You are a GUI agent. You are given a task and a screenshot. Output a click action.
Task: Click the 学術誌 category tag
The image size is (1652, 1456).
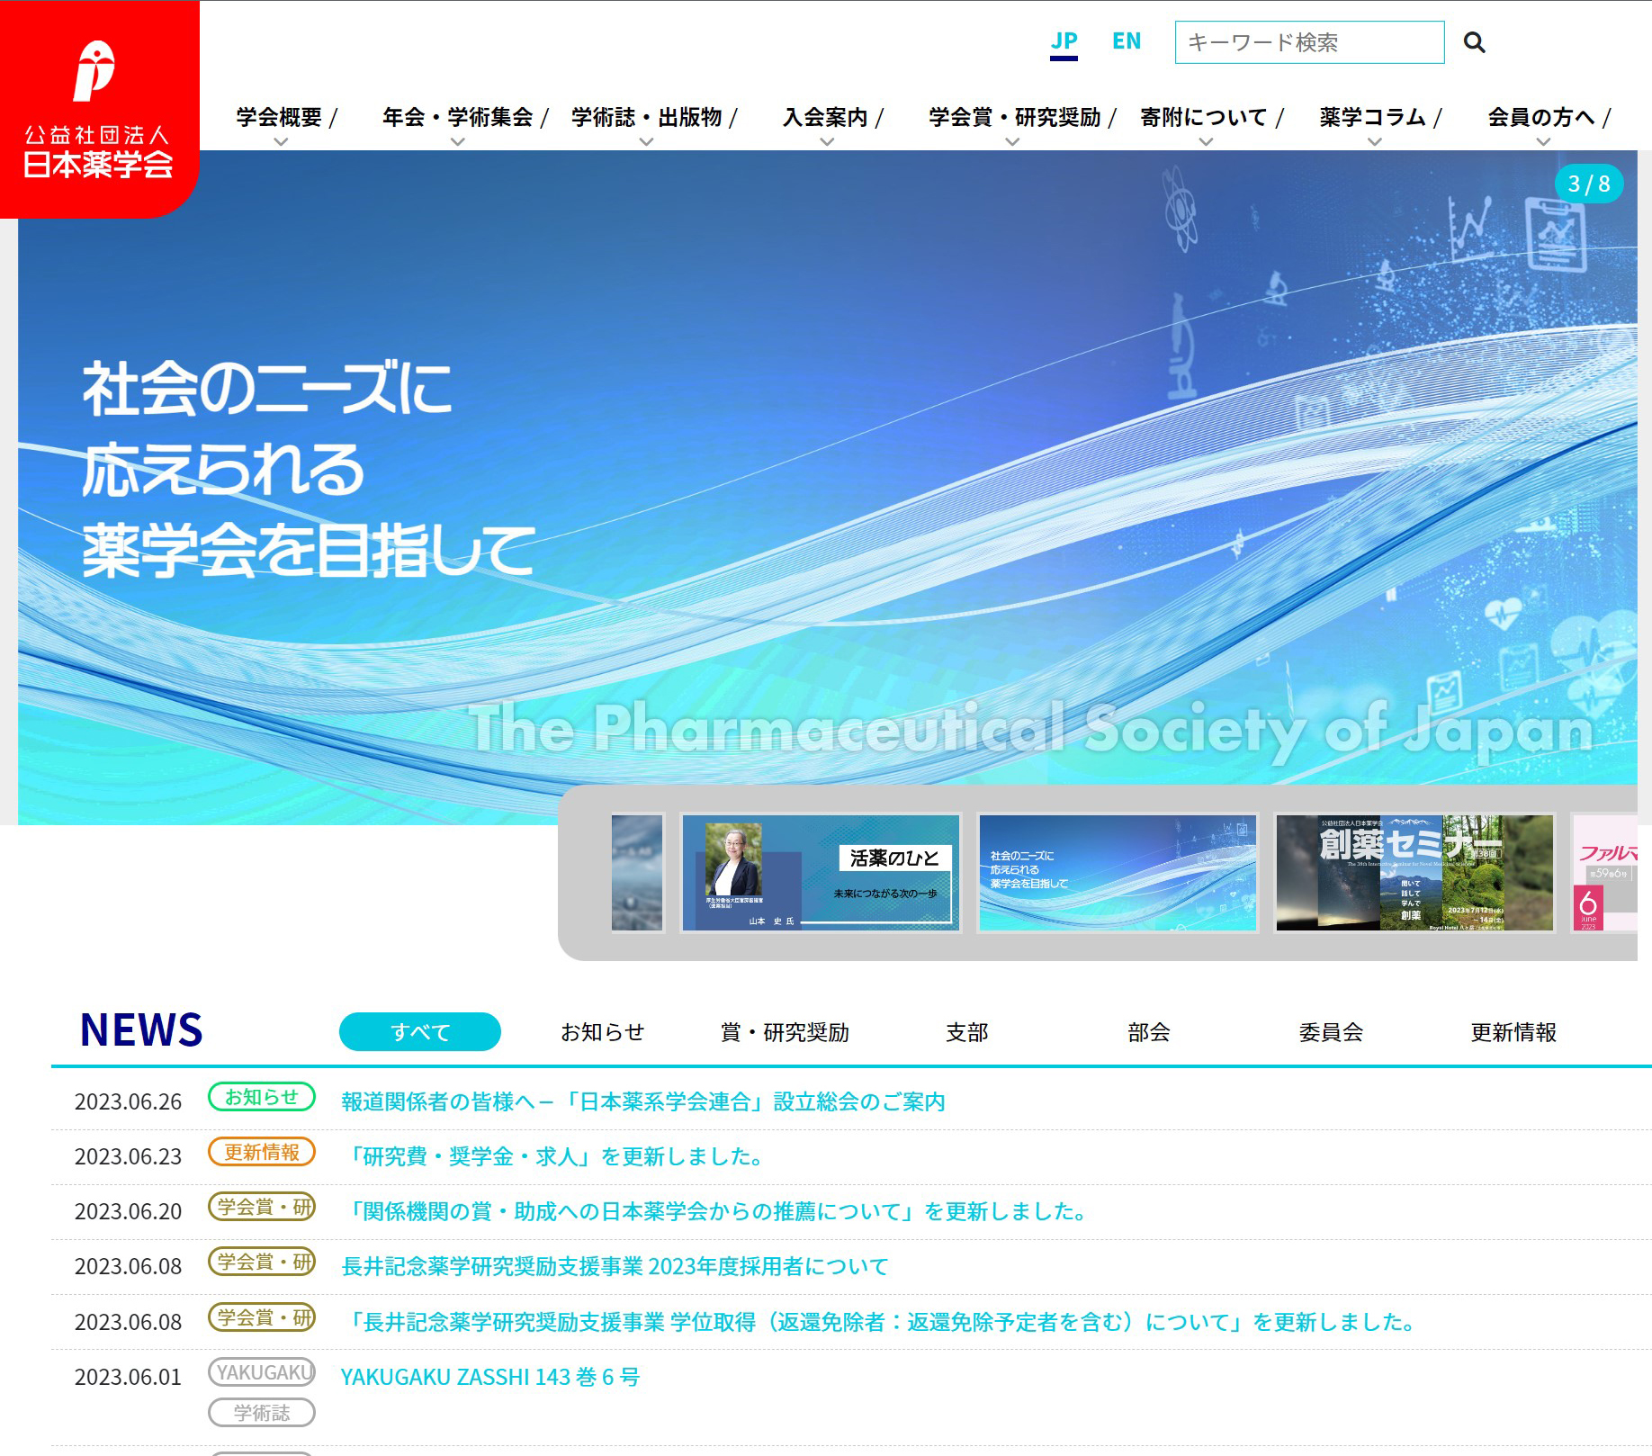(x=262, y=1413)
